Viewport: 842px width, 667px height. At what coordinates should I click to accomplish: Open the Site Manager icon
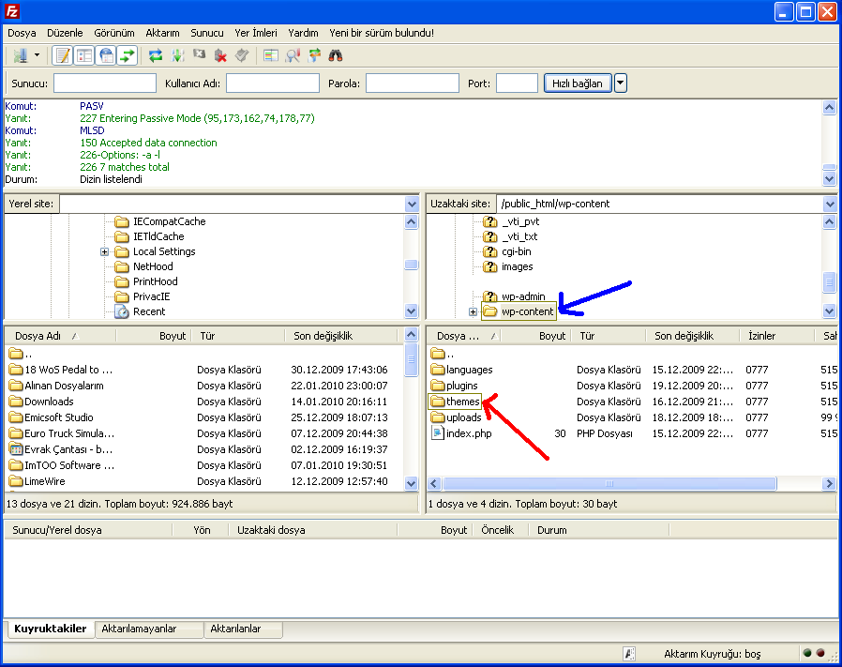[x=21, y=55]
